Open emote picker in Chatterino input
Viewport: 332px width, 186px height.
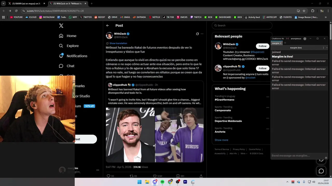tap(326, 158)
